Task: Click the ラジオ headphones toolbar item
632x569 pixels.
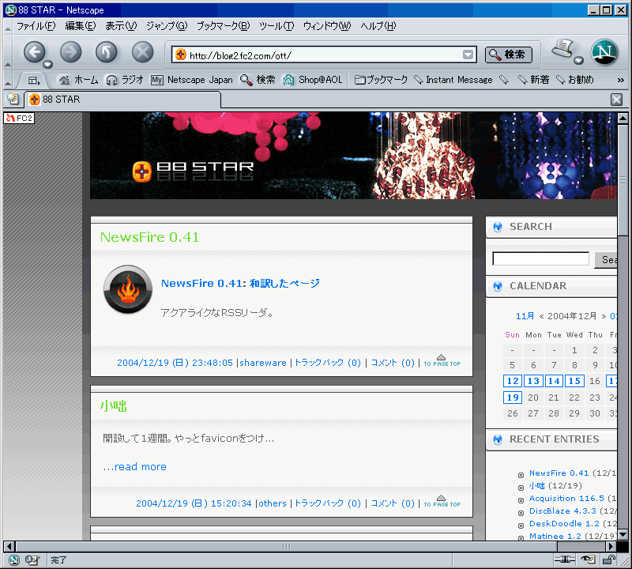Action: pyautogui.click(x=125, y=80)
